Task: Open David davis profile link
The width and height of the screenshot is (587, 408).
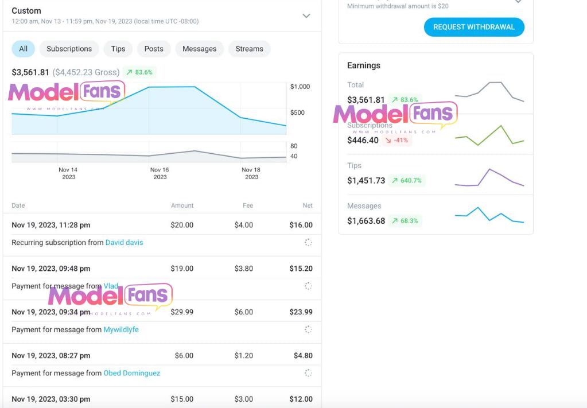Action: [125, 243]
